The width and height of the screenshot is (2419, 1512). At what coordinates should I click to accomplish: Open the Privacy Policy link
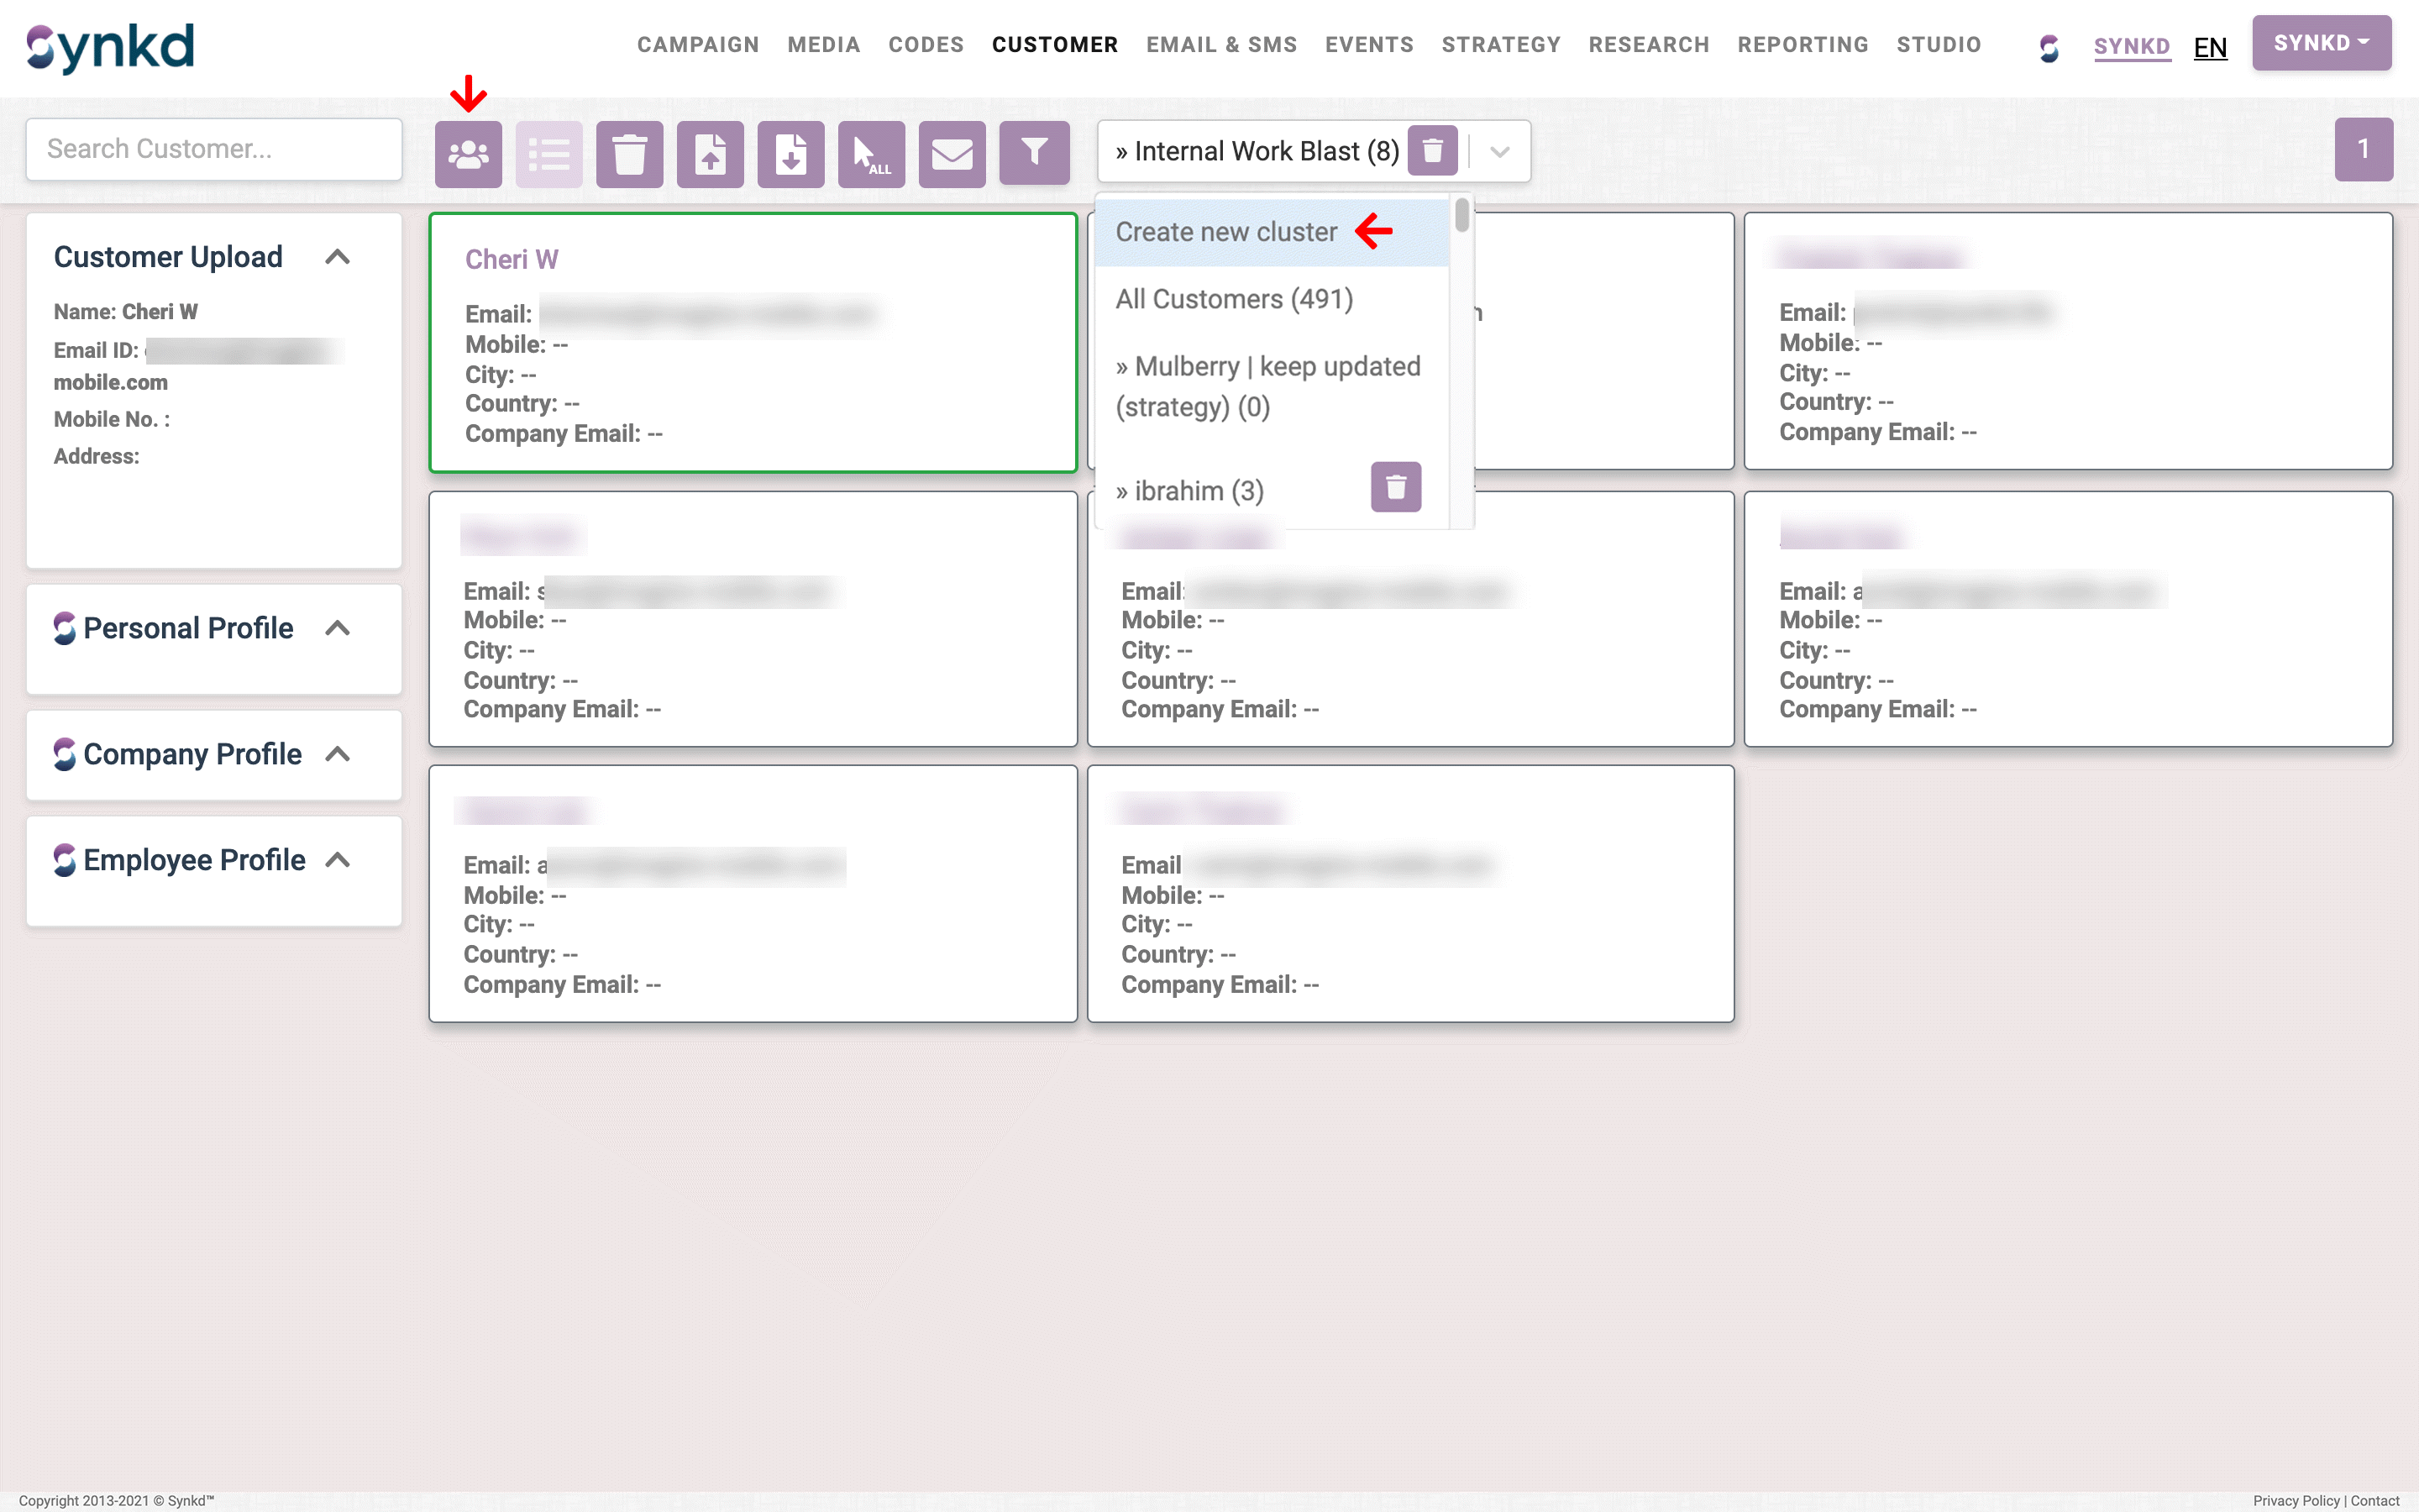(x=2294, y=1500)
